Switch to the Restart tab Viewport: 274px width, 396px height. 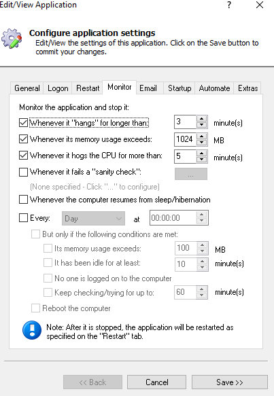pyautogui.click(x=88, y=88)
